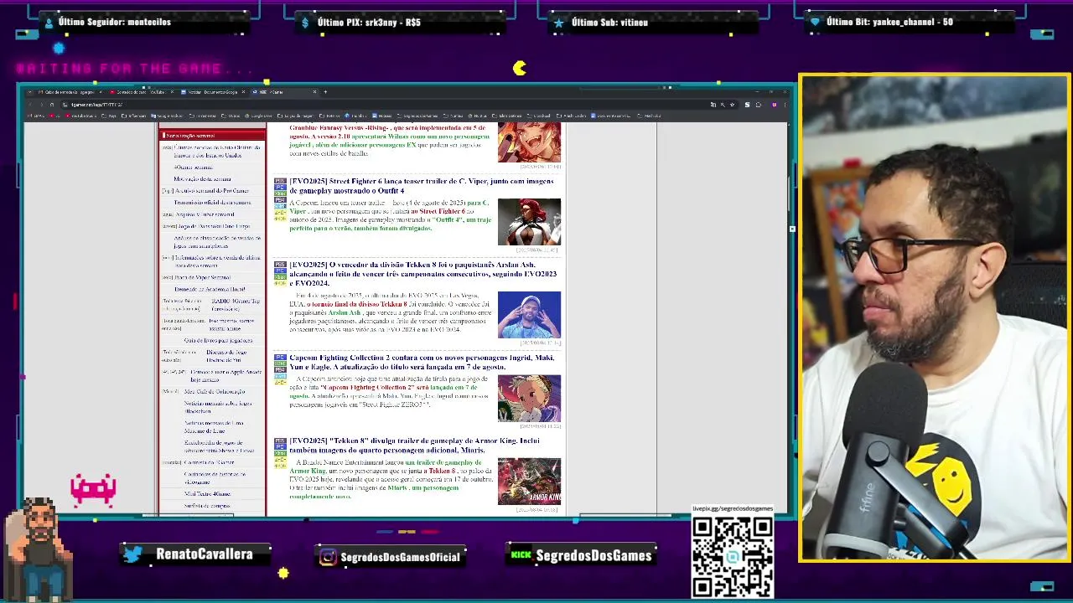Switch to the YouTube browser tab

pyautogui.click(x=142, y=92)
